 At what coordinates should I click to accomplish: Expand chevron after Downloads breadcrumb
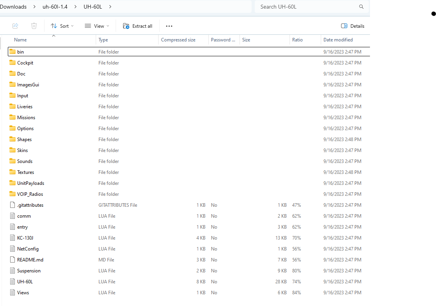point(34,7)
